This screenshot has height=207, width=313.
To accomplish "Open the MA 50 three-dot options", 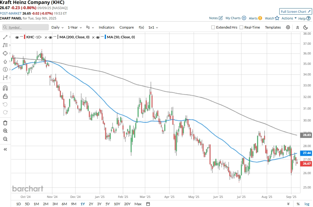I will pos(102,37).
